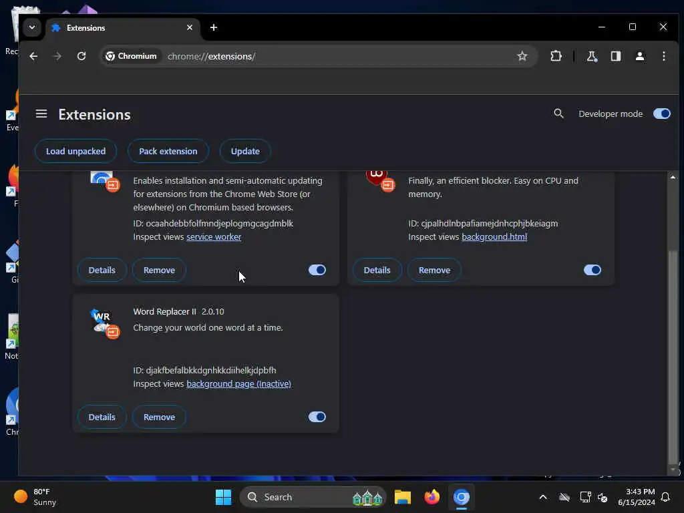Remove the Word Replacer II extension

(159, 417)
